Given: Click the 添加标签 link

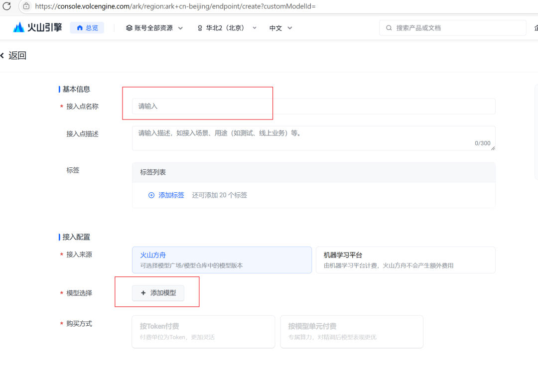Looking at the screenshot, I should pos(171,195).
